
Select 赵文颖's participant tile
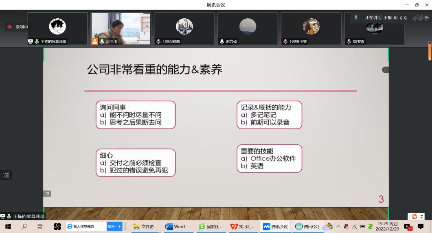pyautogui.click(x=248, y=28)
